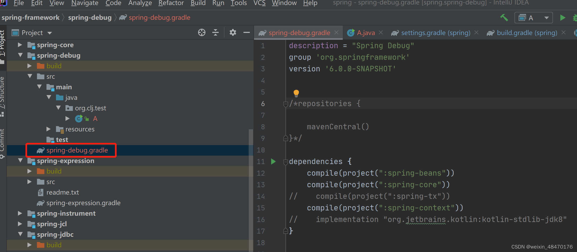The height and width of the screenshot is (252, 577).
Task: Collapse the main folder
Action: 39,87
